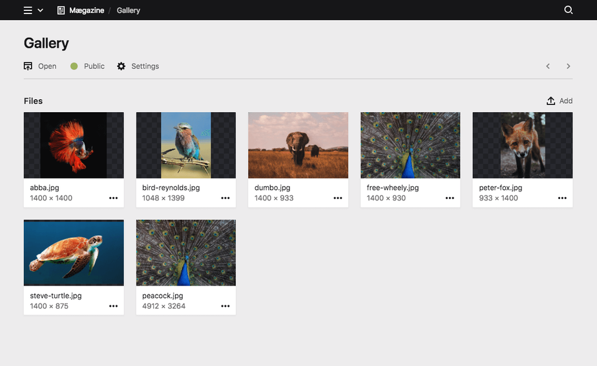The height and width of the screenshot is (366, 597).
Task: Open the steve-turtle.jpg turtle thumbnail
Action: coord(74,253)
